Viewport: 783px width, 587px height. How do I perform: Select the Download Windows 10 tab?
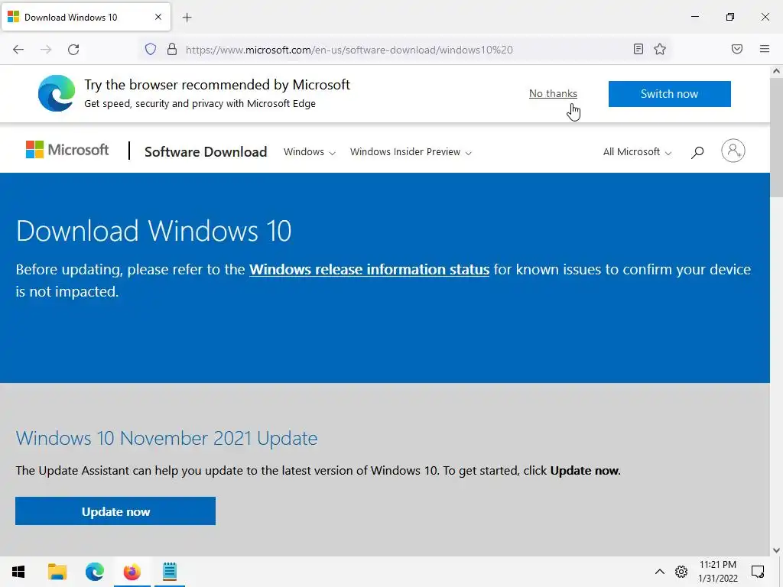click(x=86, y=17)
